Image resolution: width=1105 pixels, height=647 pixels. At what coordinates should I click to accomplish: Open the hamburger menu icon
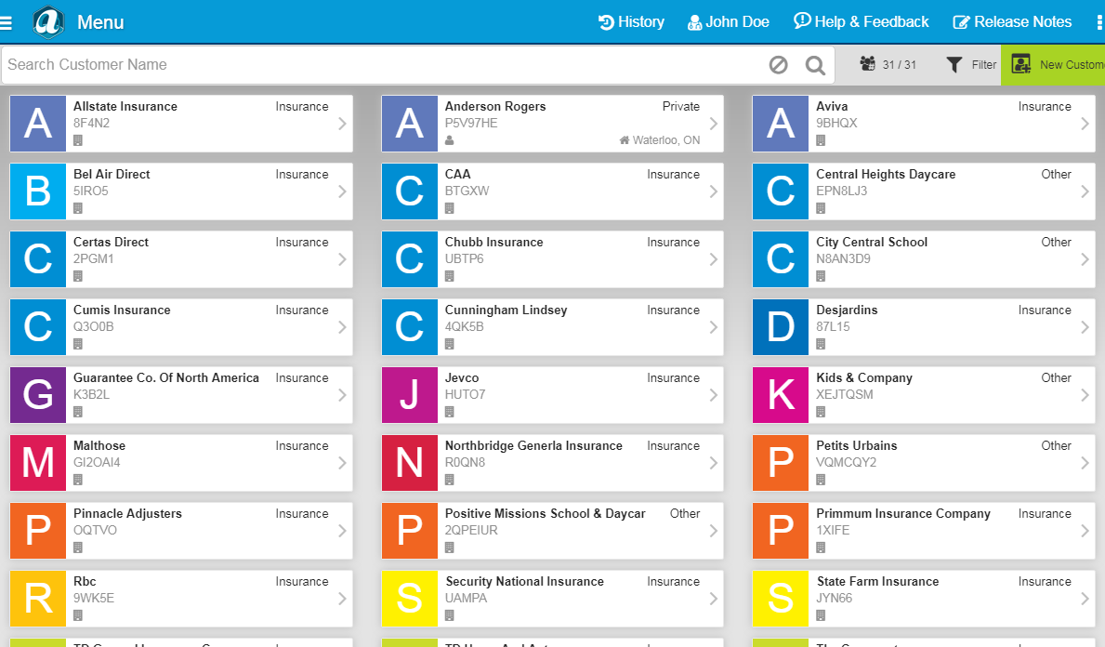6,22
